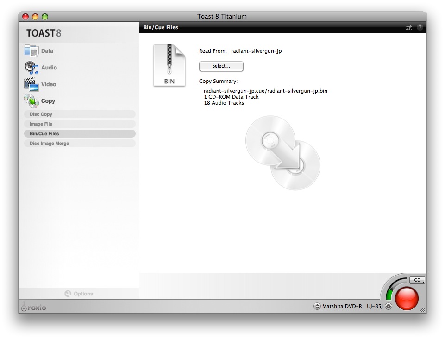
Task: Click the BIN file icon
Action: (x=169, y=65)
